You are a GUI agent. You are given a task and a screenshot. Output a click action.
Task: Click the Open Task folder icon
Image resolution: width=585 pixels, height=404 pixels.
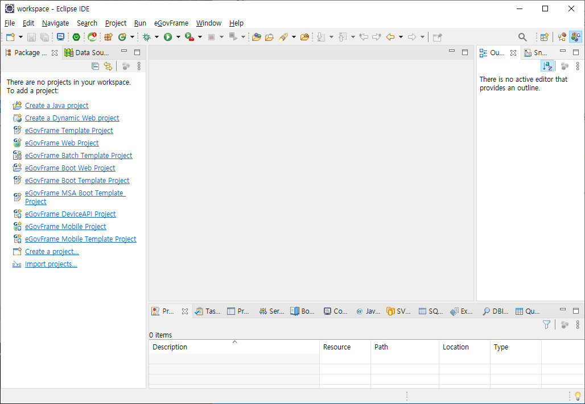coord(269,37)
